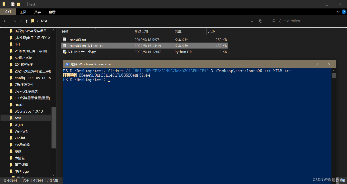Viewport: 347px width, 184px height.
Task: Select 2021-2022学年第二学期 folder
Action: 33,71
